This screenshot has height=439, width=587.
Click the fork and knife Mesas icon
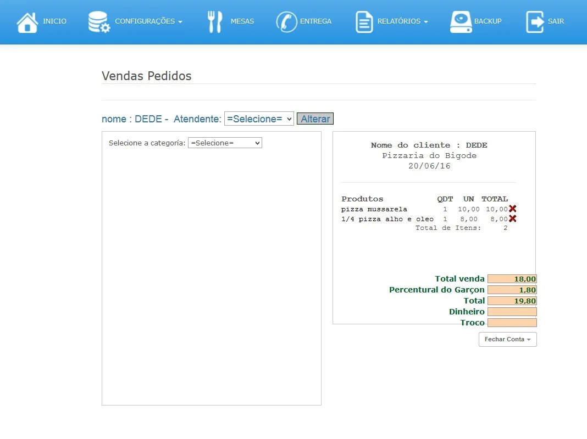point(215,22)
